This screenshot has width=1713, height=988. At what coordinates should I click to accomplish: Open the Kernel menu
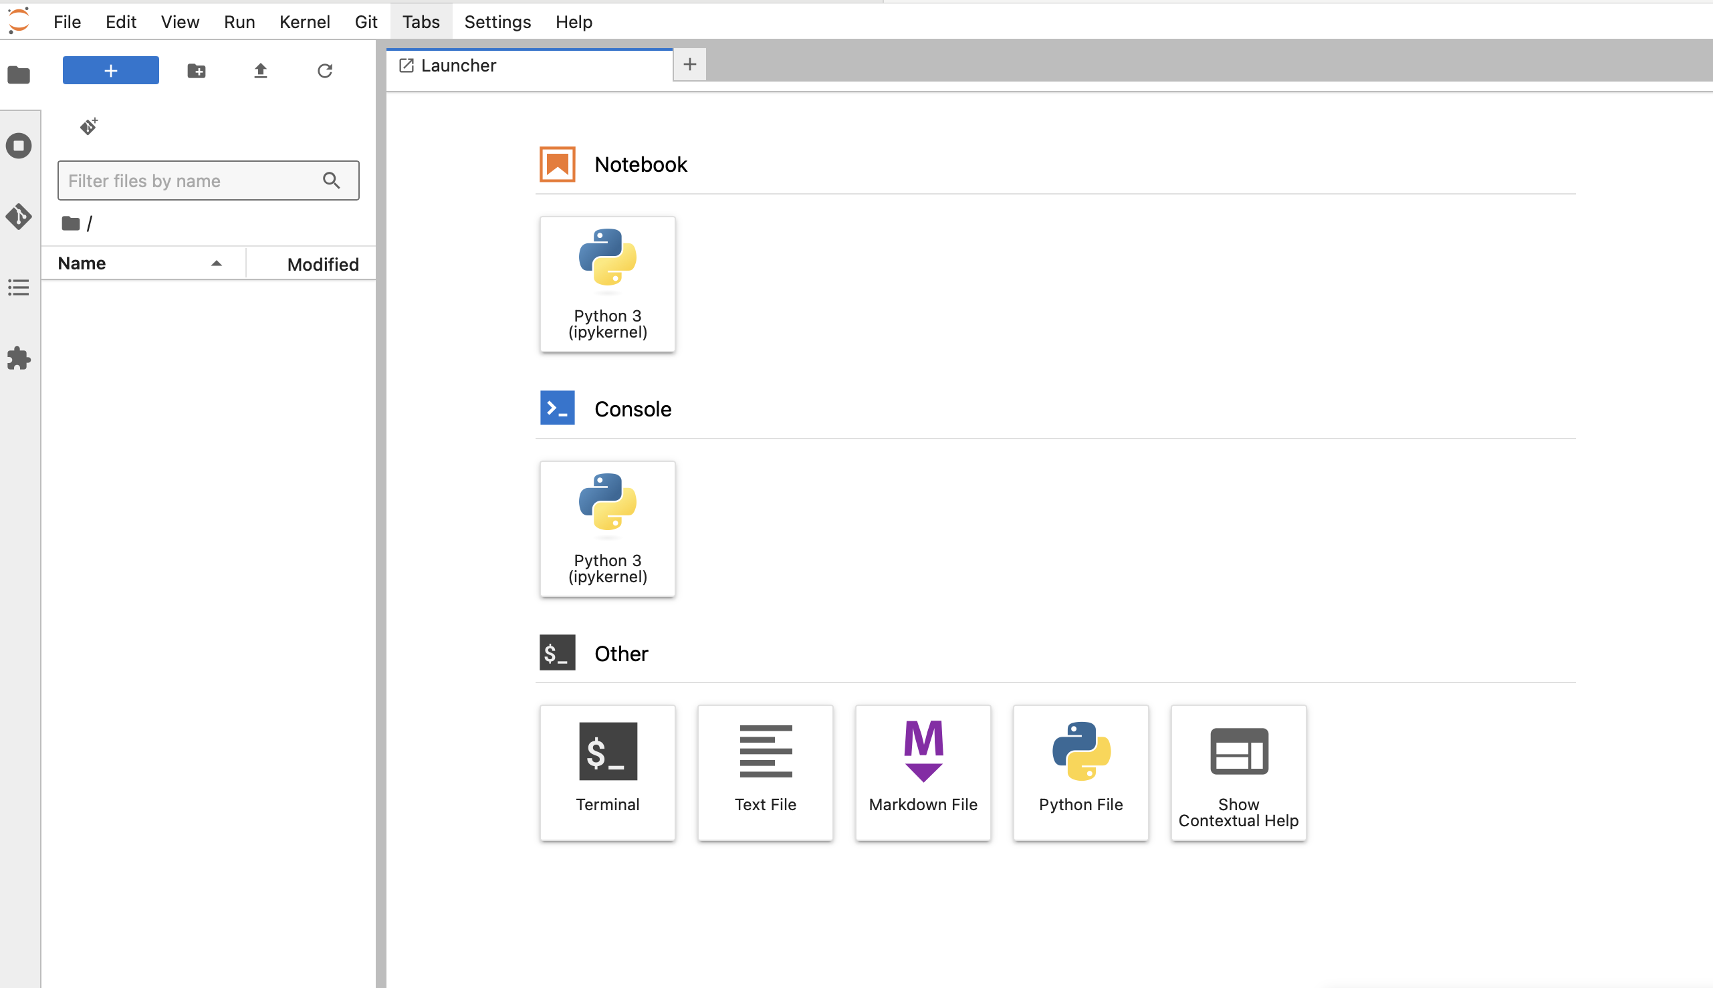pyautogui.click(x=304, y=21)
